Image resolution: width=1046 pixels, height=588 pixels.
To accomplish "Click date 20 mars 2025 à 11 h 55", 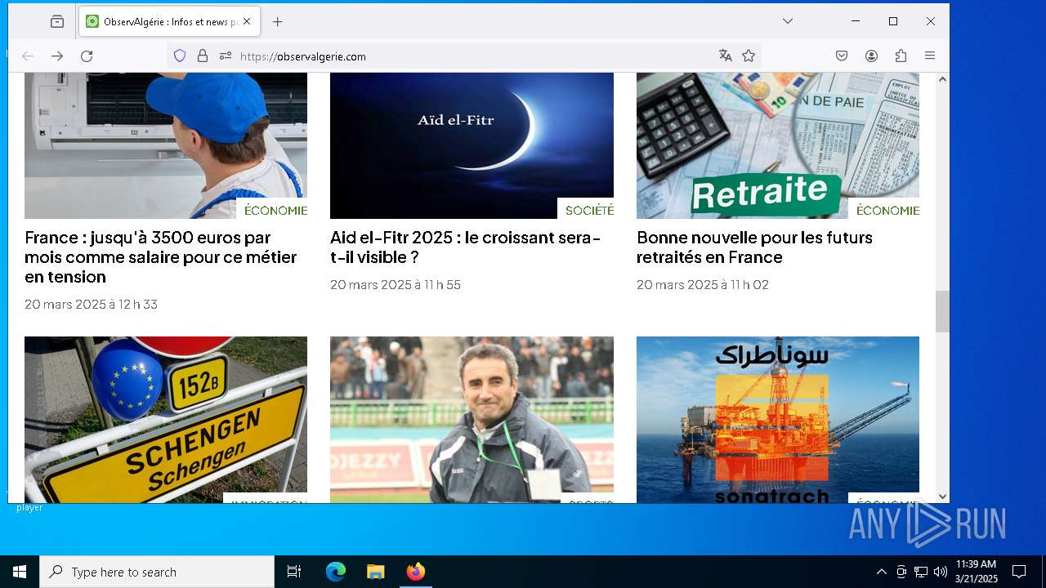I will tap(396, 285).
